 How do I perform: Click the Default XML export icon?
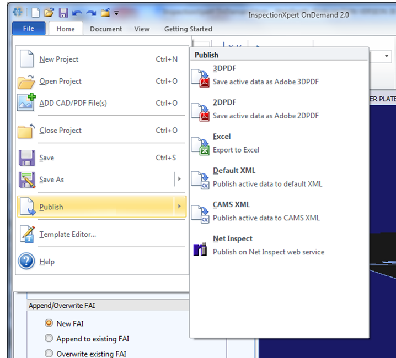pos(200,181)
